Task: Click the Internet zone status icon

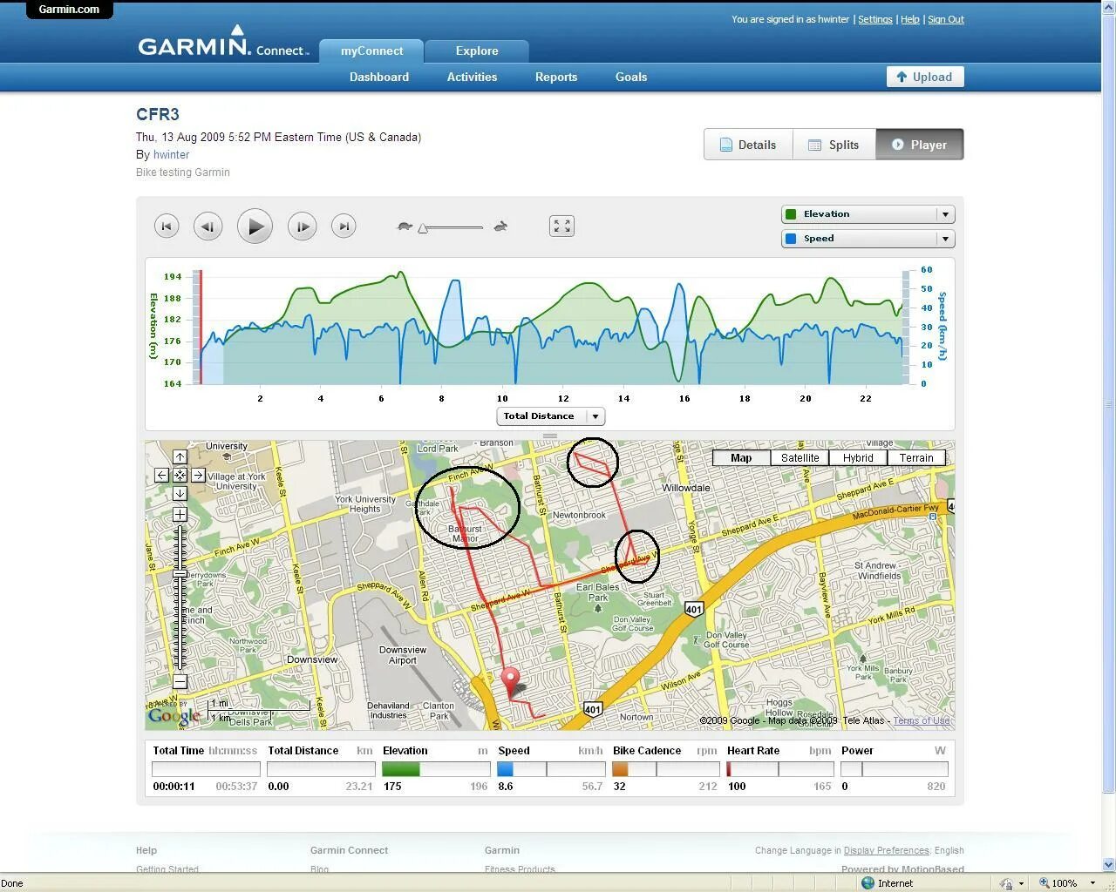Action: (x=868, y=883)
